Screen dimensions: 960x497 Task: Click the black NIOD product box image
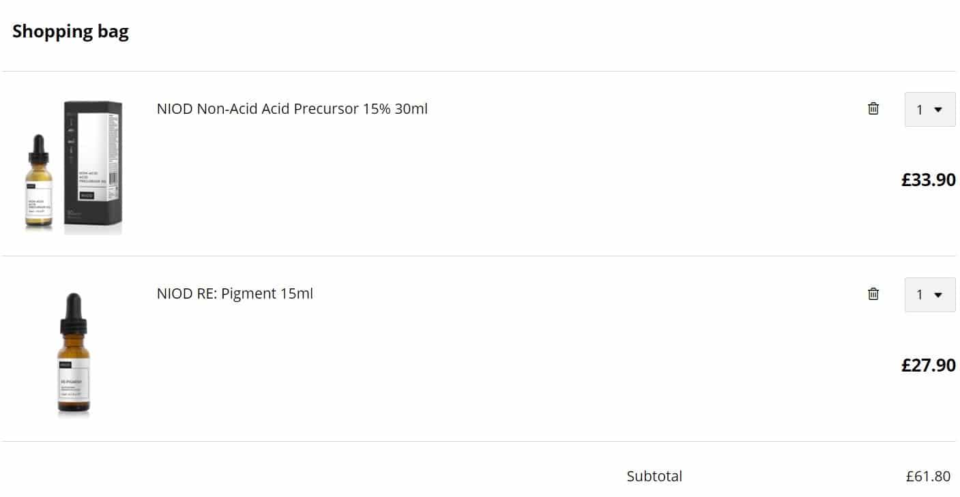[93, 167]
